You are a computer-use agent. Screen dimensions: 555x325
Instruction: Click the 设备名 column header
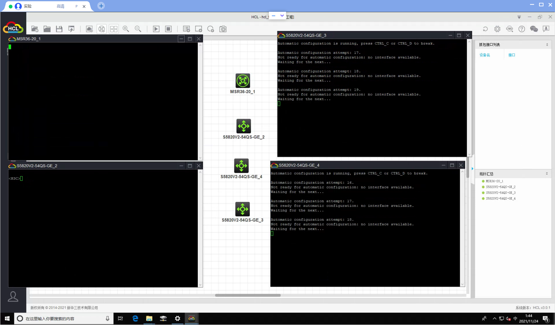(x=484, y=55)
